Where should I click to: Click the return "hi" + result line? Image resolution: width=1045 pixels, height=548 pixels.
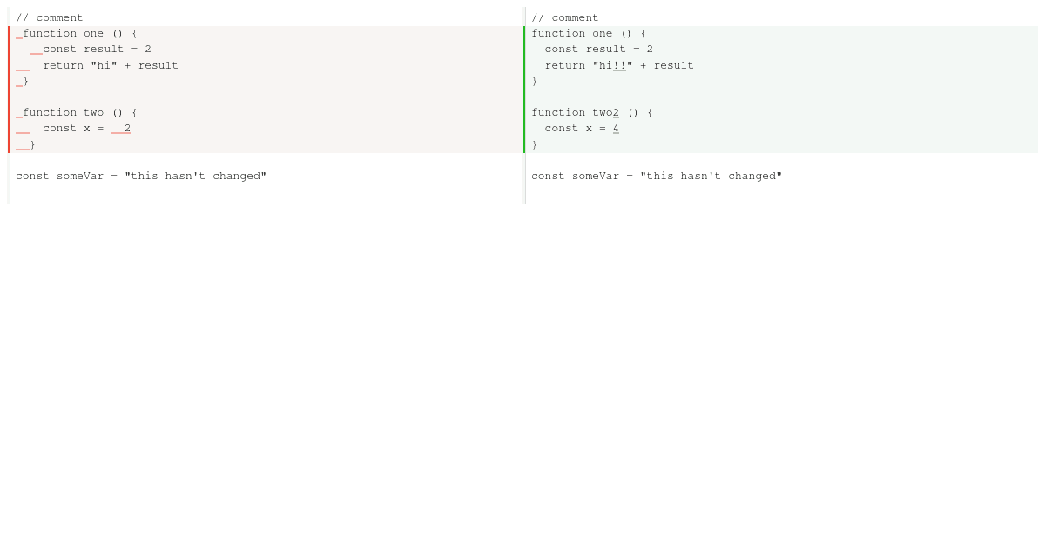(x=111, y=65)
